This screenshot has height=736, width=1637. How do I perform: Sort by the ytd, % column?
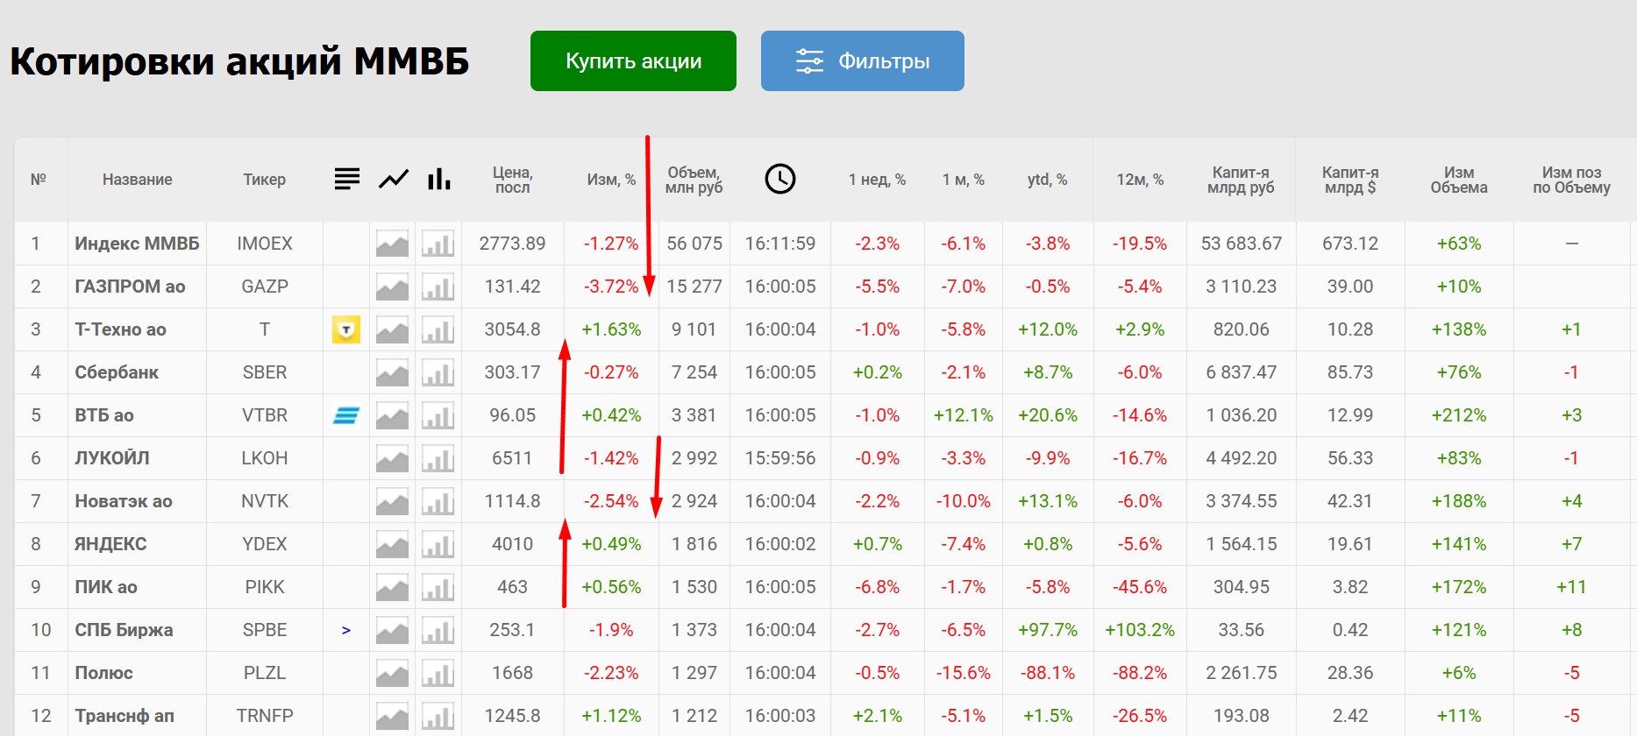click(x=1048, y=180)
